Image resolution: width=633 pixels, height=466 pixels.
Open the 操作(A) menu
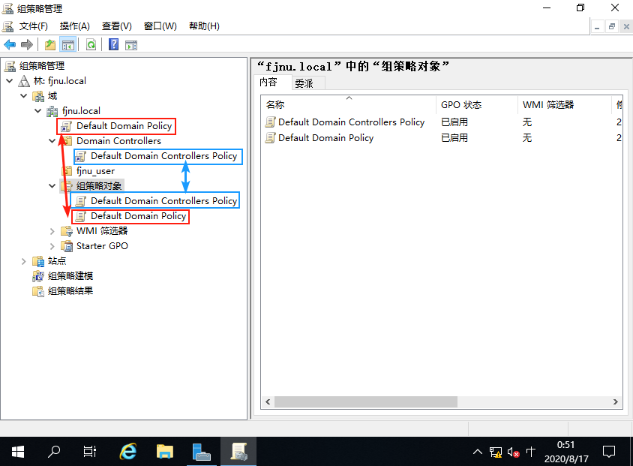(x=75, y=26)
